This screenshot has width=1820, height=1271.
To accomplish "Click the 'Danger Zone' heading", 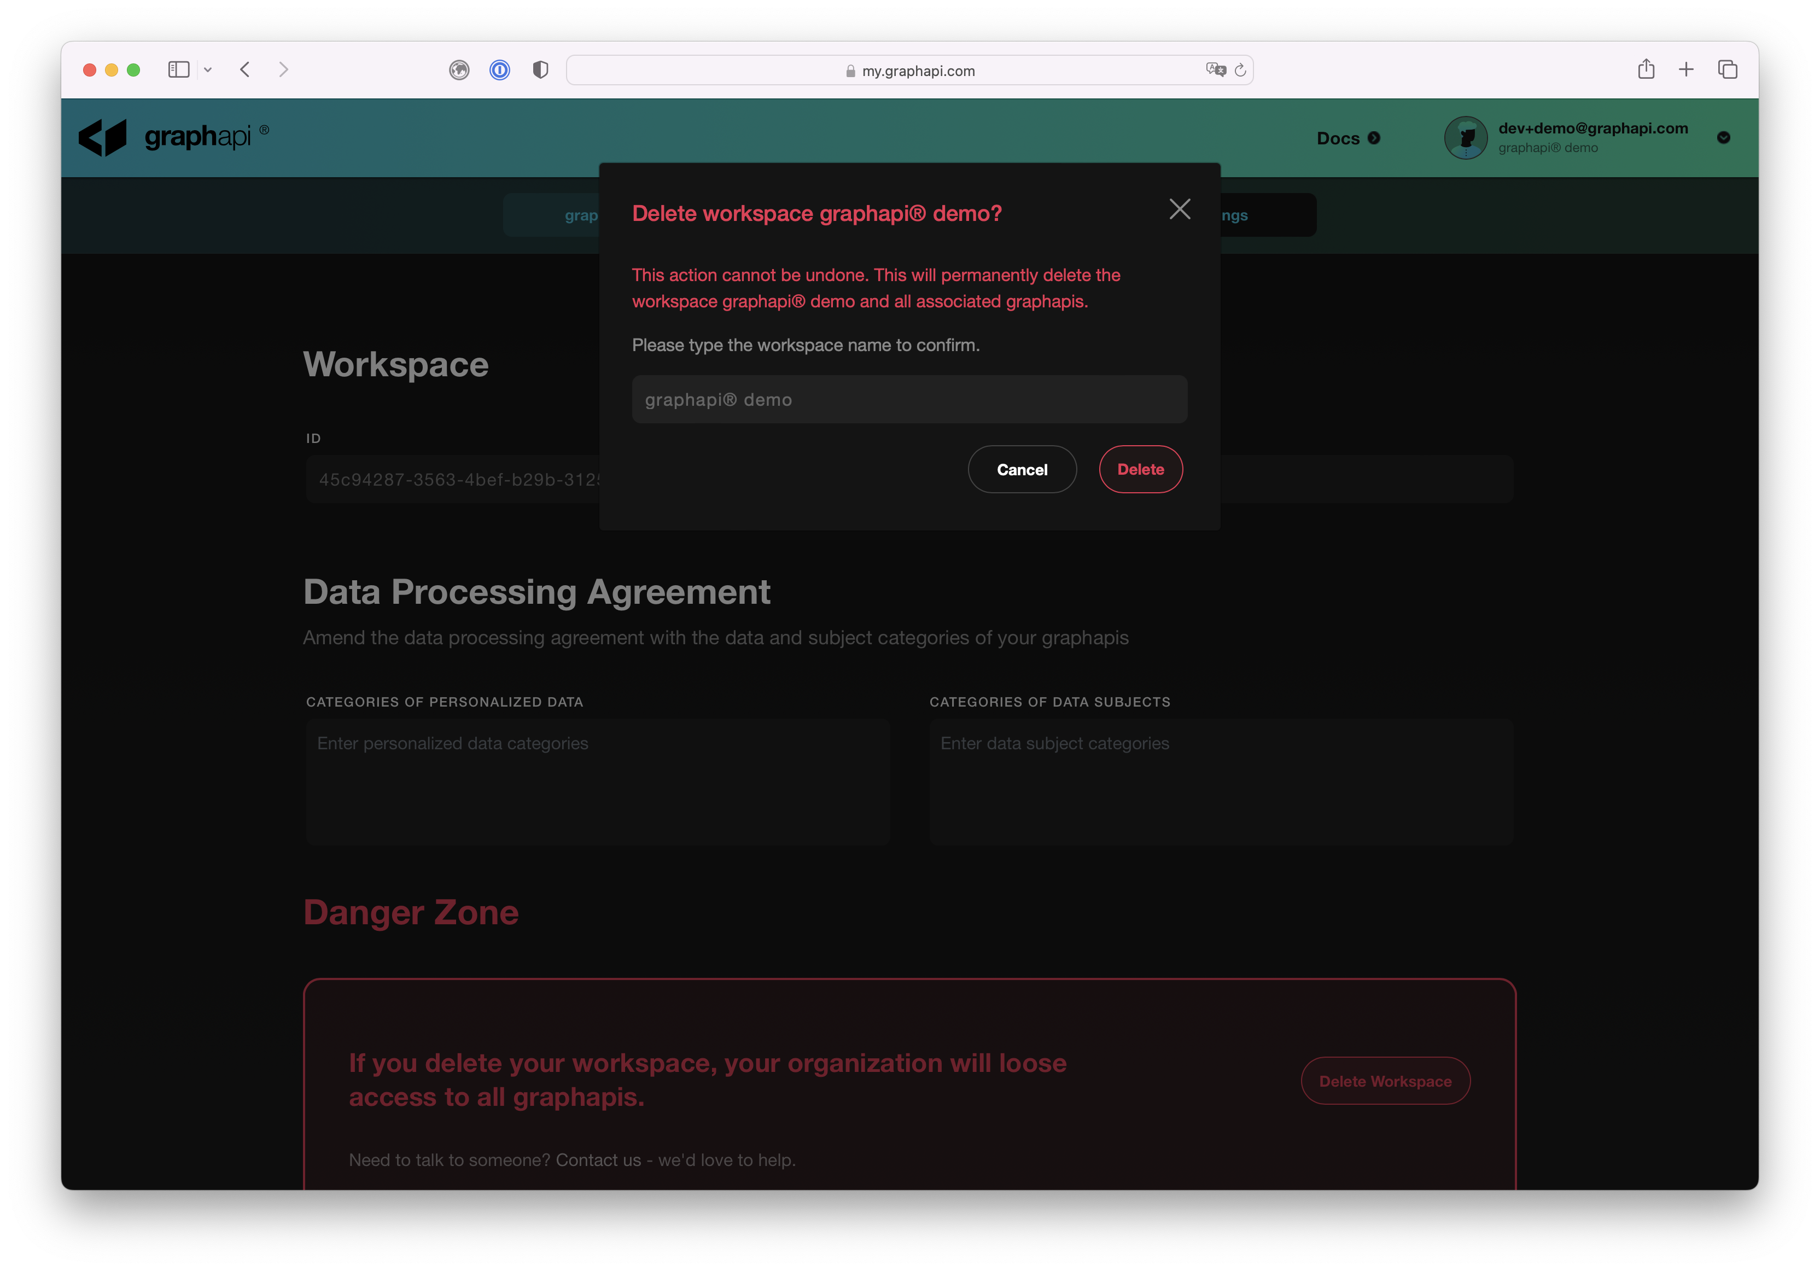I will 411,912.
